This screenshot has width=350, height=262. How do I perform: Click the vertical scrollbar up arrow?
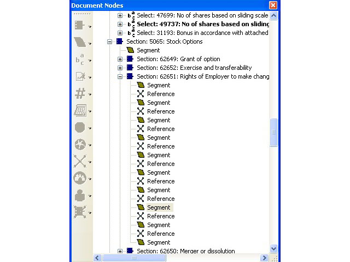[273, 16]
